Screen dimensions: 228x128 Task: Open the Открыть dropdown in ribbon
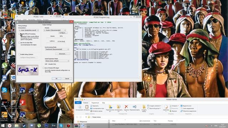point(174,106)
